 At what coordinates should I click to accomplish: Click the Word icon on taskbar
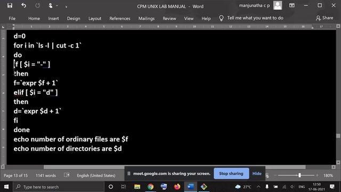point(191,187)
